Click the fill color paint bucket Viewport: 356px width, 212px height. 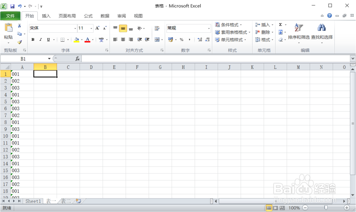click(x=77, y=40)
